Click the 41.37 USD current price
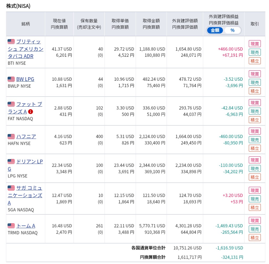 [62, 49]
